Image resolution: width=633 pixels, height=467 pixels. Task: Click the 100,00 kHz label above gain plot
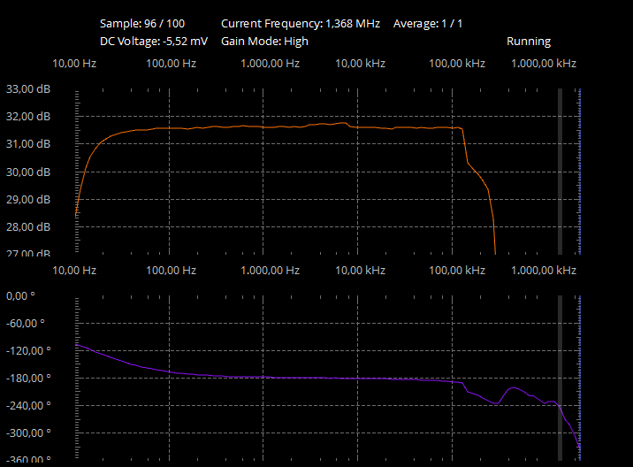click(x=457, y=64)
